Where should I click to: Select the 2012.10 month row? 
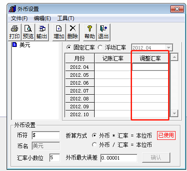coord(80,114)
